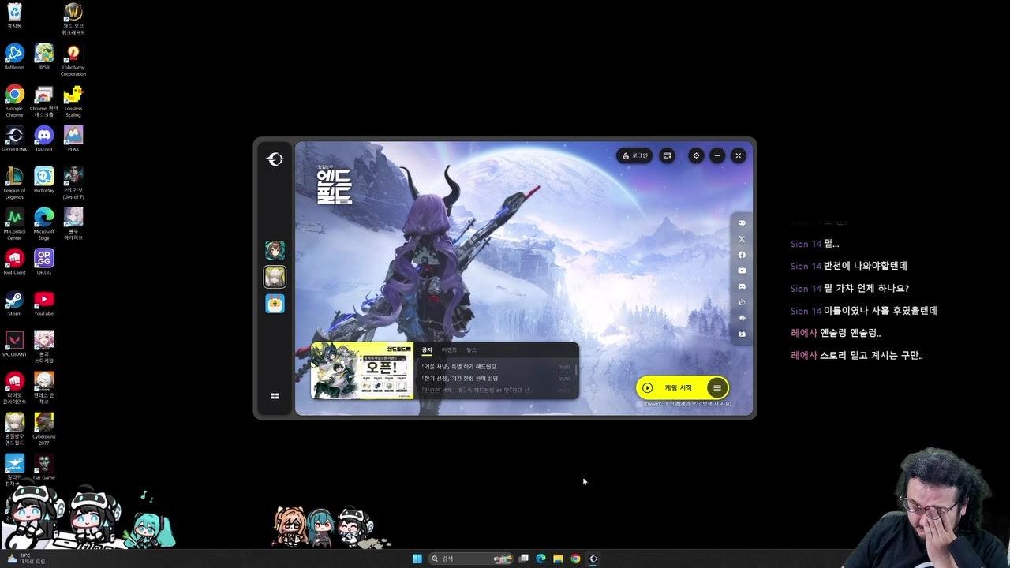Open the second notice in the news list
Screen dimensions: 1010x568
(496, 379)
